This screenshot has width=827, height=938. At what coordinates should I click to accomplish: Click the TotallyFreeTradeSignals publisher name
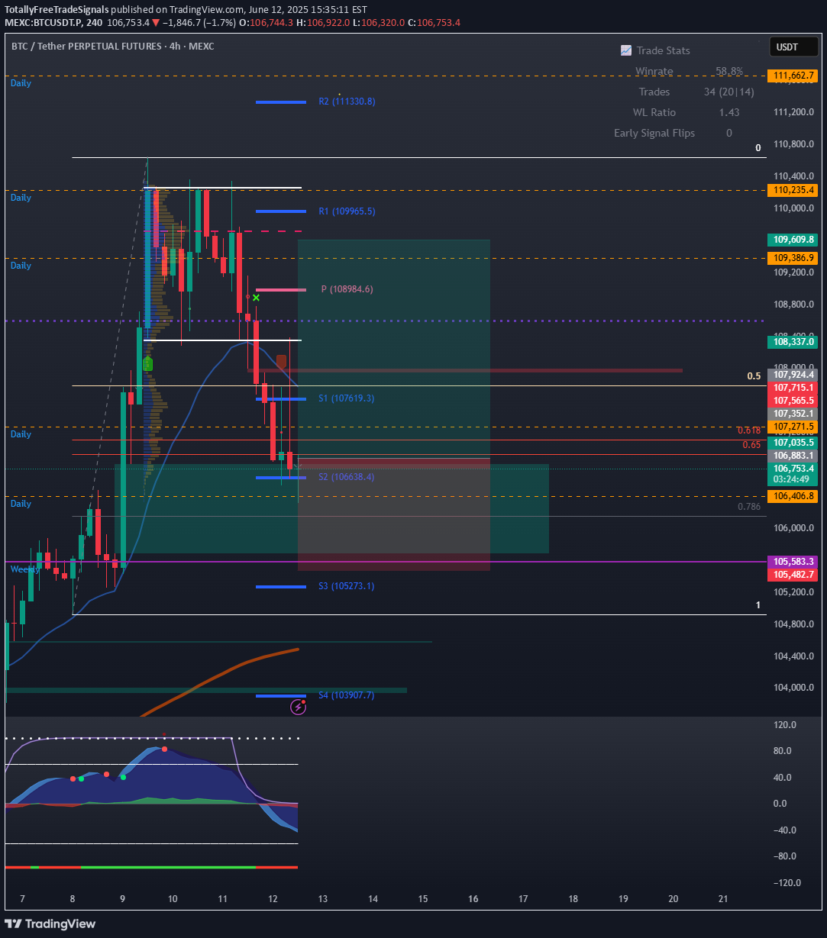point(57,11)
